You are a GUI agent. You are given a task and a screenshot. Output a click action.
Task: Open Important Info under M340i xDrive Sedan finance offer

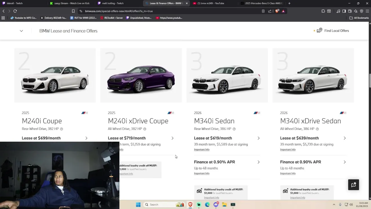tap(288, 173)
